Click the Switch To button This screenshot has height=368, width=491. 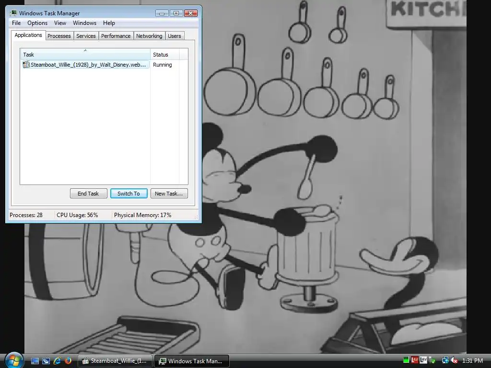(129, 194)
